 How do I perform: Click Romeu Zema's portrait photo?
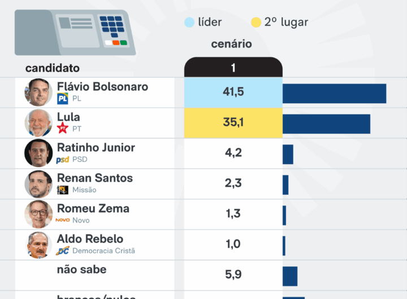pos(38,214)
